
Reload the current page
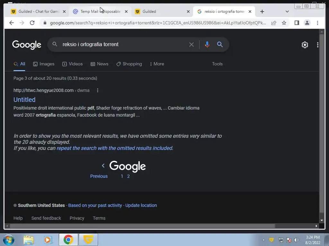(32, 23)
